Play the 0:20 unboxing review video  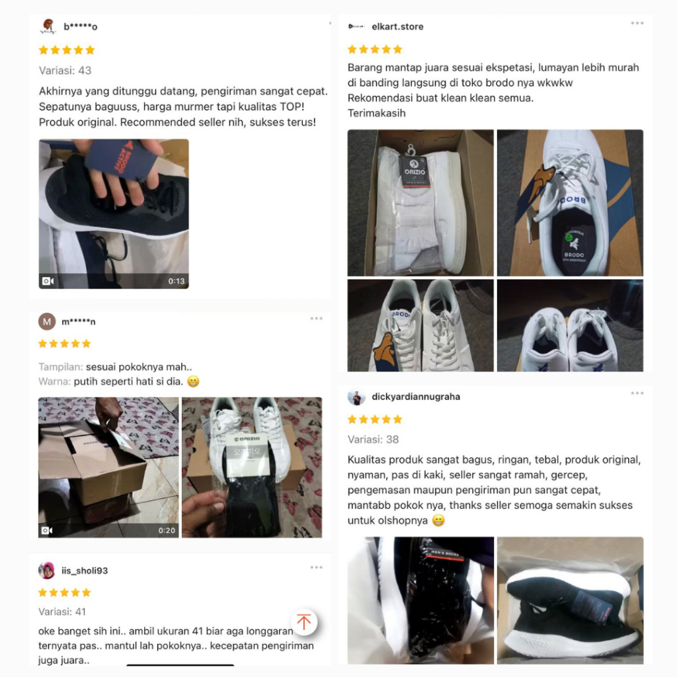[x=108, y=467]
